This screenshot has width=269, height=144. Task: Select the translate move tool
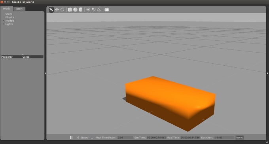57,9
